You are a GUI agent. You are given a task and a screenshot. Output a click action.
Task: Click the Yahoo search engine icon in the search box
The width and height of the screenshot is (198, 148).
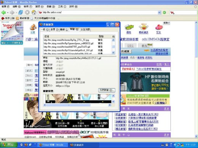[x=172, y=13]
